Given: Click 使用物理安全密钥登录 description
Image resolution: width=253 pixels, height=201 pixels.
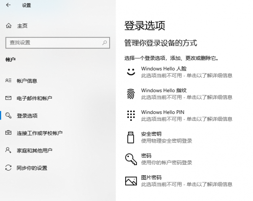Looking at the screenshot, I should (x=167, y=141).
